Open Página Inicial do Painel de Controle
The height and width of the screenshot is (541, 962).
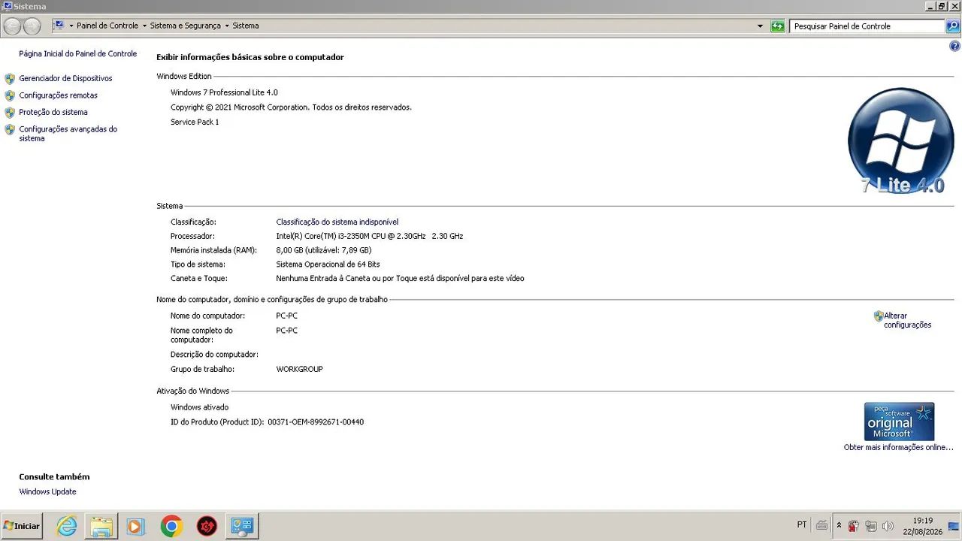(78, 54)
